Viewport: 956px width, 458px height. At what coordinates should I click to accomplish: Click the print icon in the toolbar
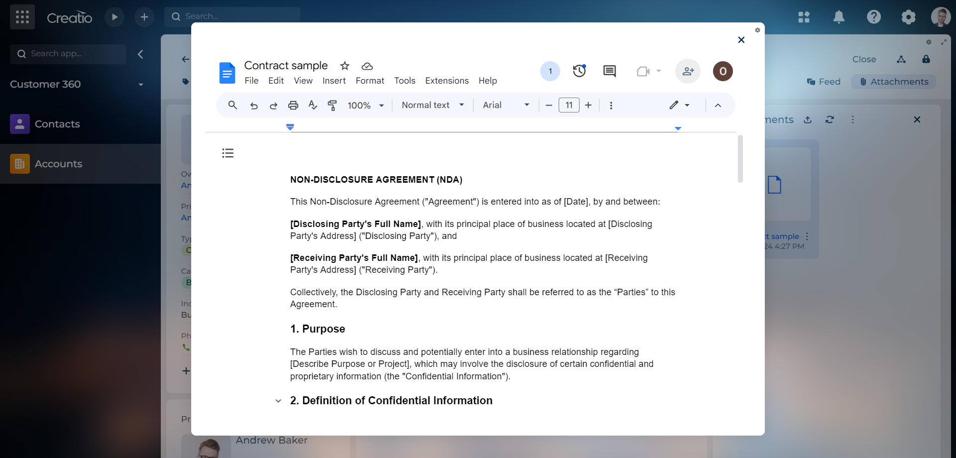[x=293, y=105]
